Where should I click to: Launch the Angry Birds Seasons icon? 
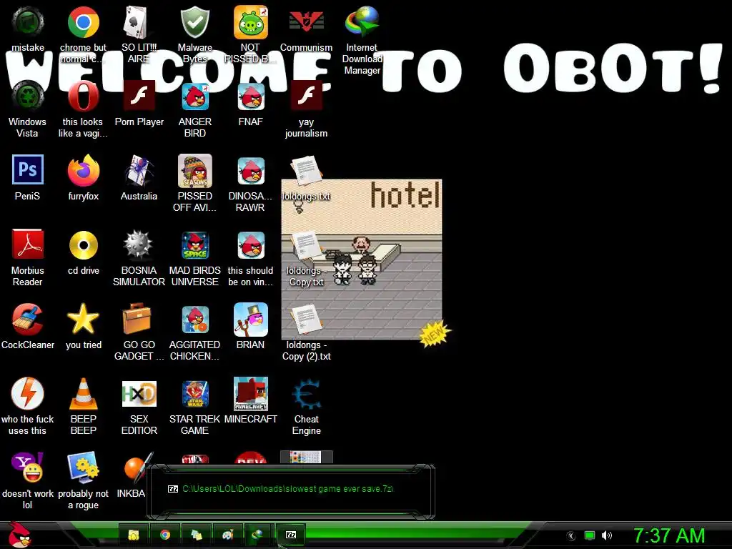pyautogui.click(x=194, y=171)
